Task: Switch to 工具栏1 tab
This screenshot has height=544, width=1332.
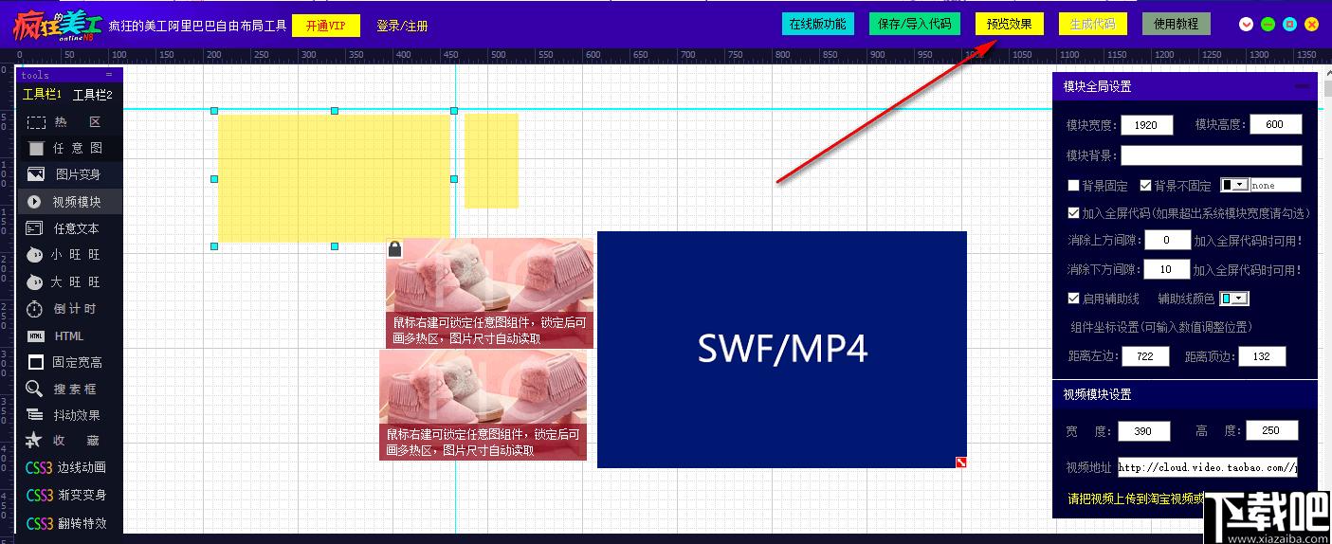Action: tap(43, 95)
